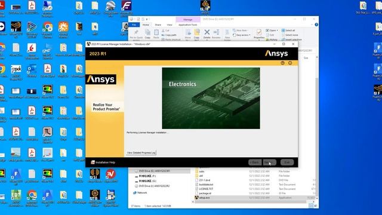Image resolution: width=382 pixels, height=215 pixels.
Task: Collapse the Explorer ribbon with chevron
Action: click(x=312, y=24)
